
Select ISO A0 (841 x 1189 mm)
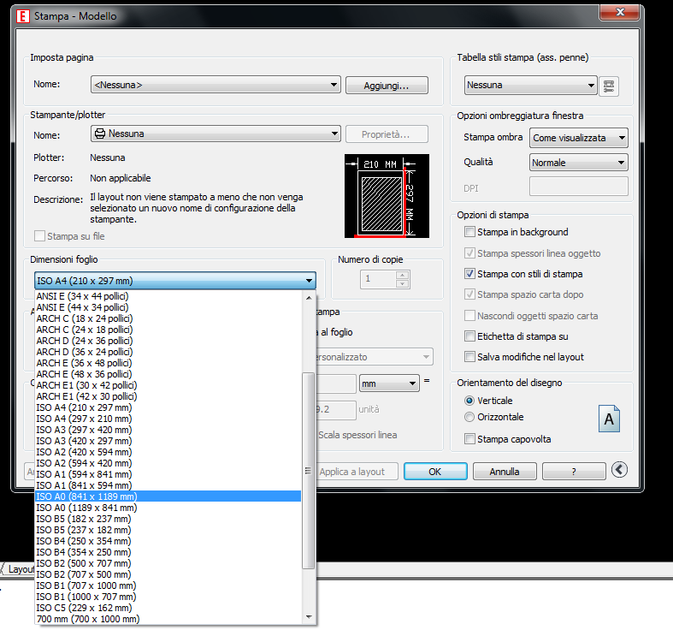coord(86,496)
